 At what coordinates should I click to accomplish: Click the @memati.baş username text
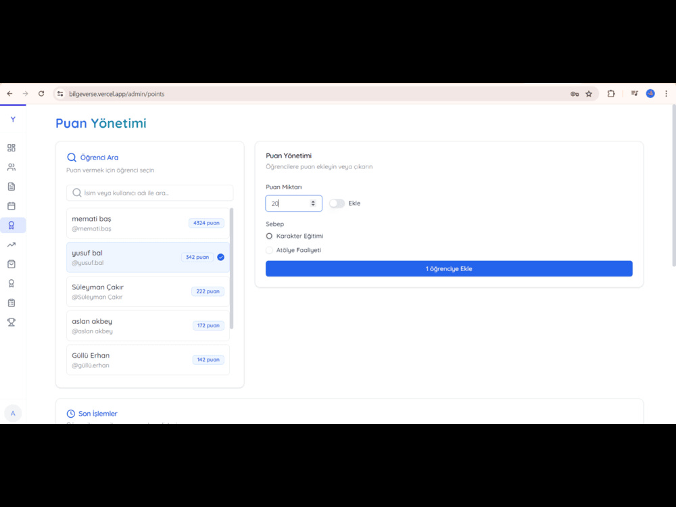click(91, 228)
